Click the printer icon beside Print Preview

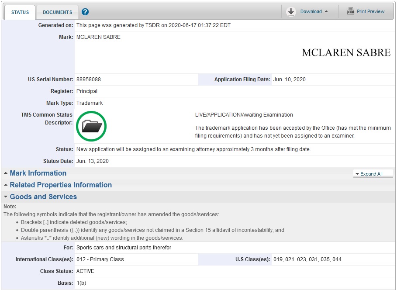coord(350,11)
